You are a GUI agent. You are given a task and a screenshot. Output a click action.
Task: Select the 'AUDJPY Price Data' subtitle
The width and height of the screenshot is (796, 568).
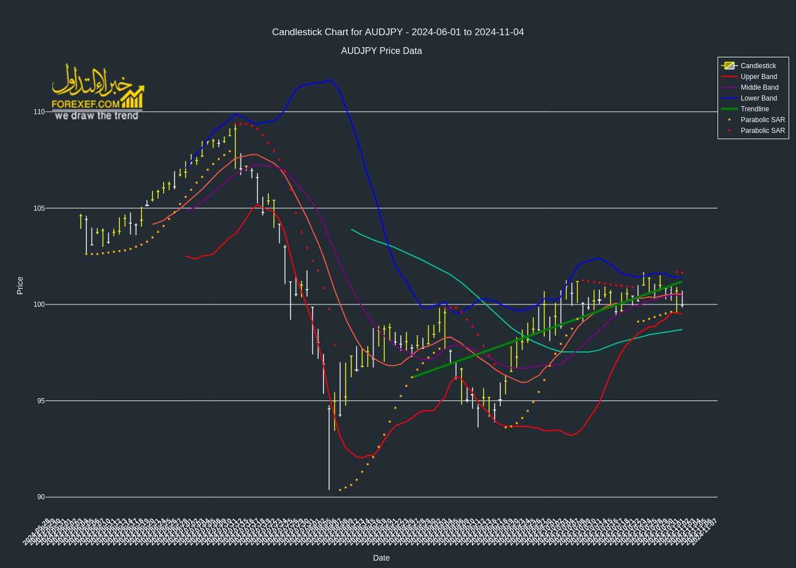click(382, 51)
